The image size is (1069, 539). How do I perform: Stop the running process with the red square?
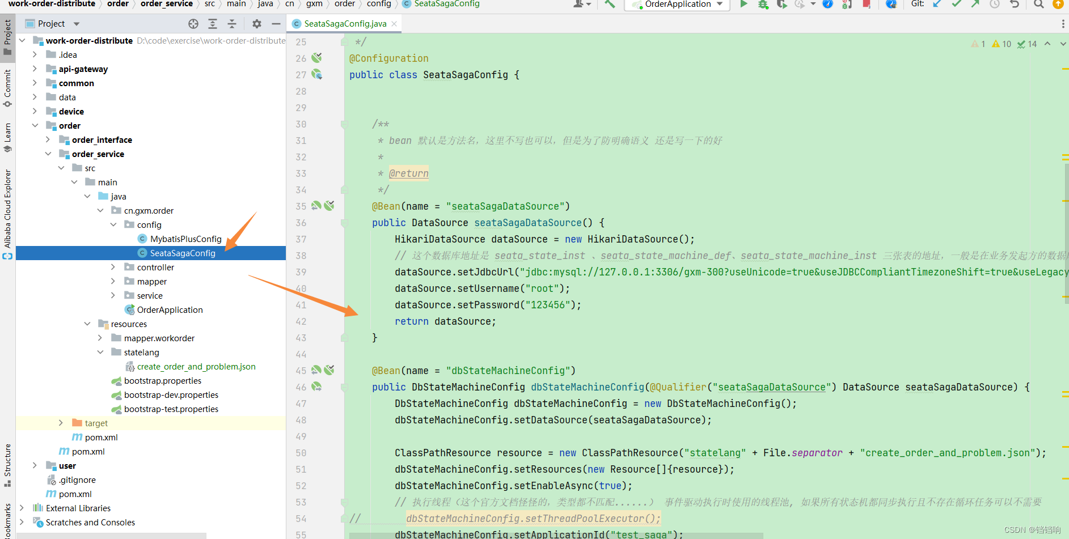pos(867,4)
